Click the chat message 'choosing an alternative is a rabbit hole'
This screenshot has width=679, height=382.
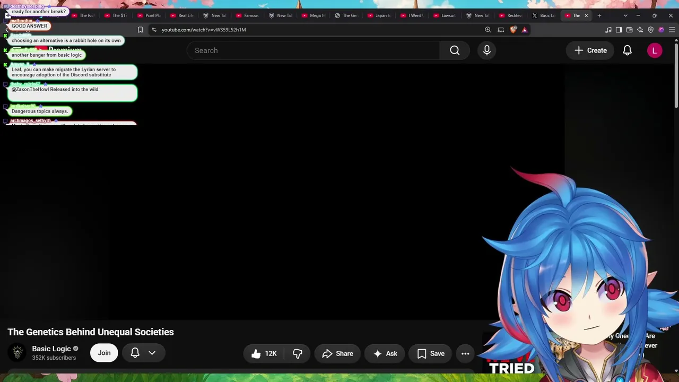(66, 40)
